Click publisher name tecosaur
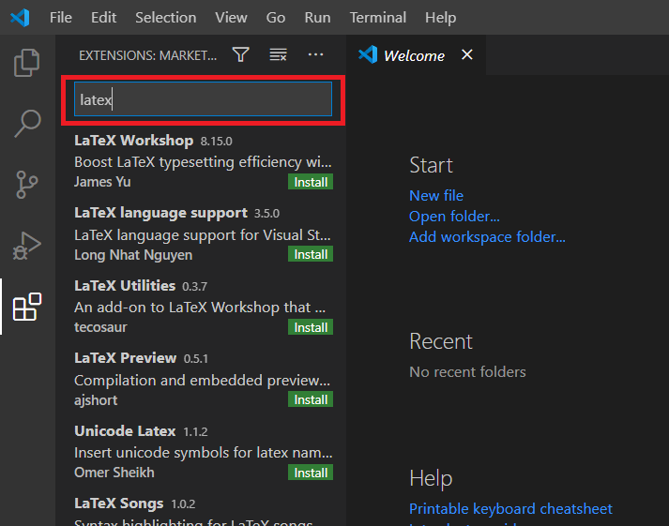This screenshot has height=526, width=669. (x=100, y=327)
